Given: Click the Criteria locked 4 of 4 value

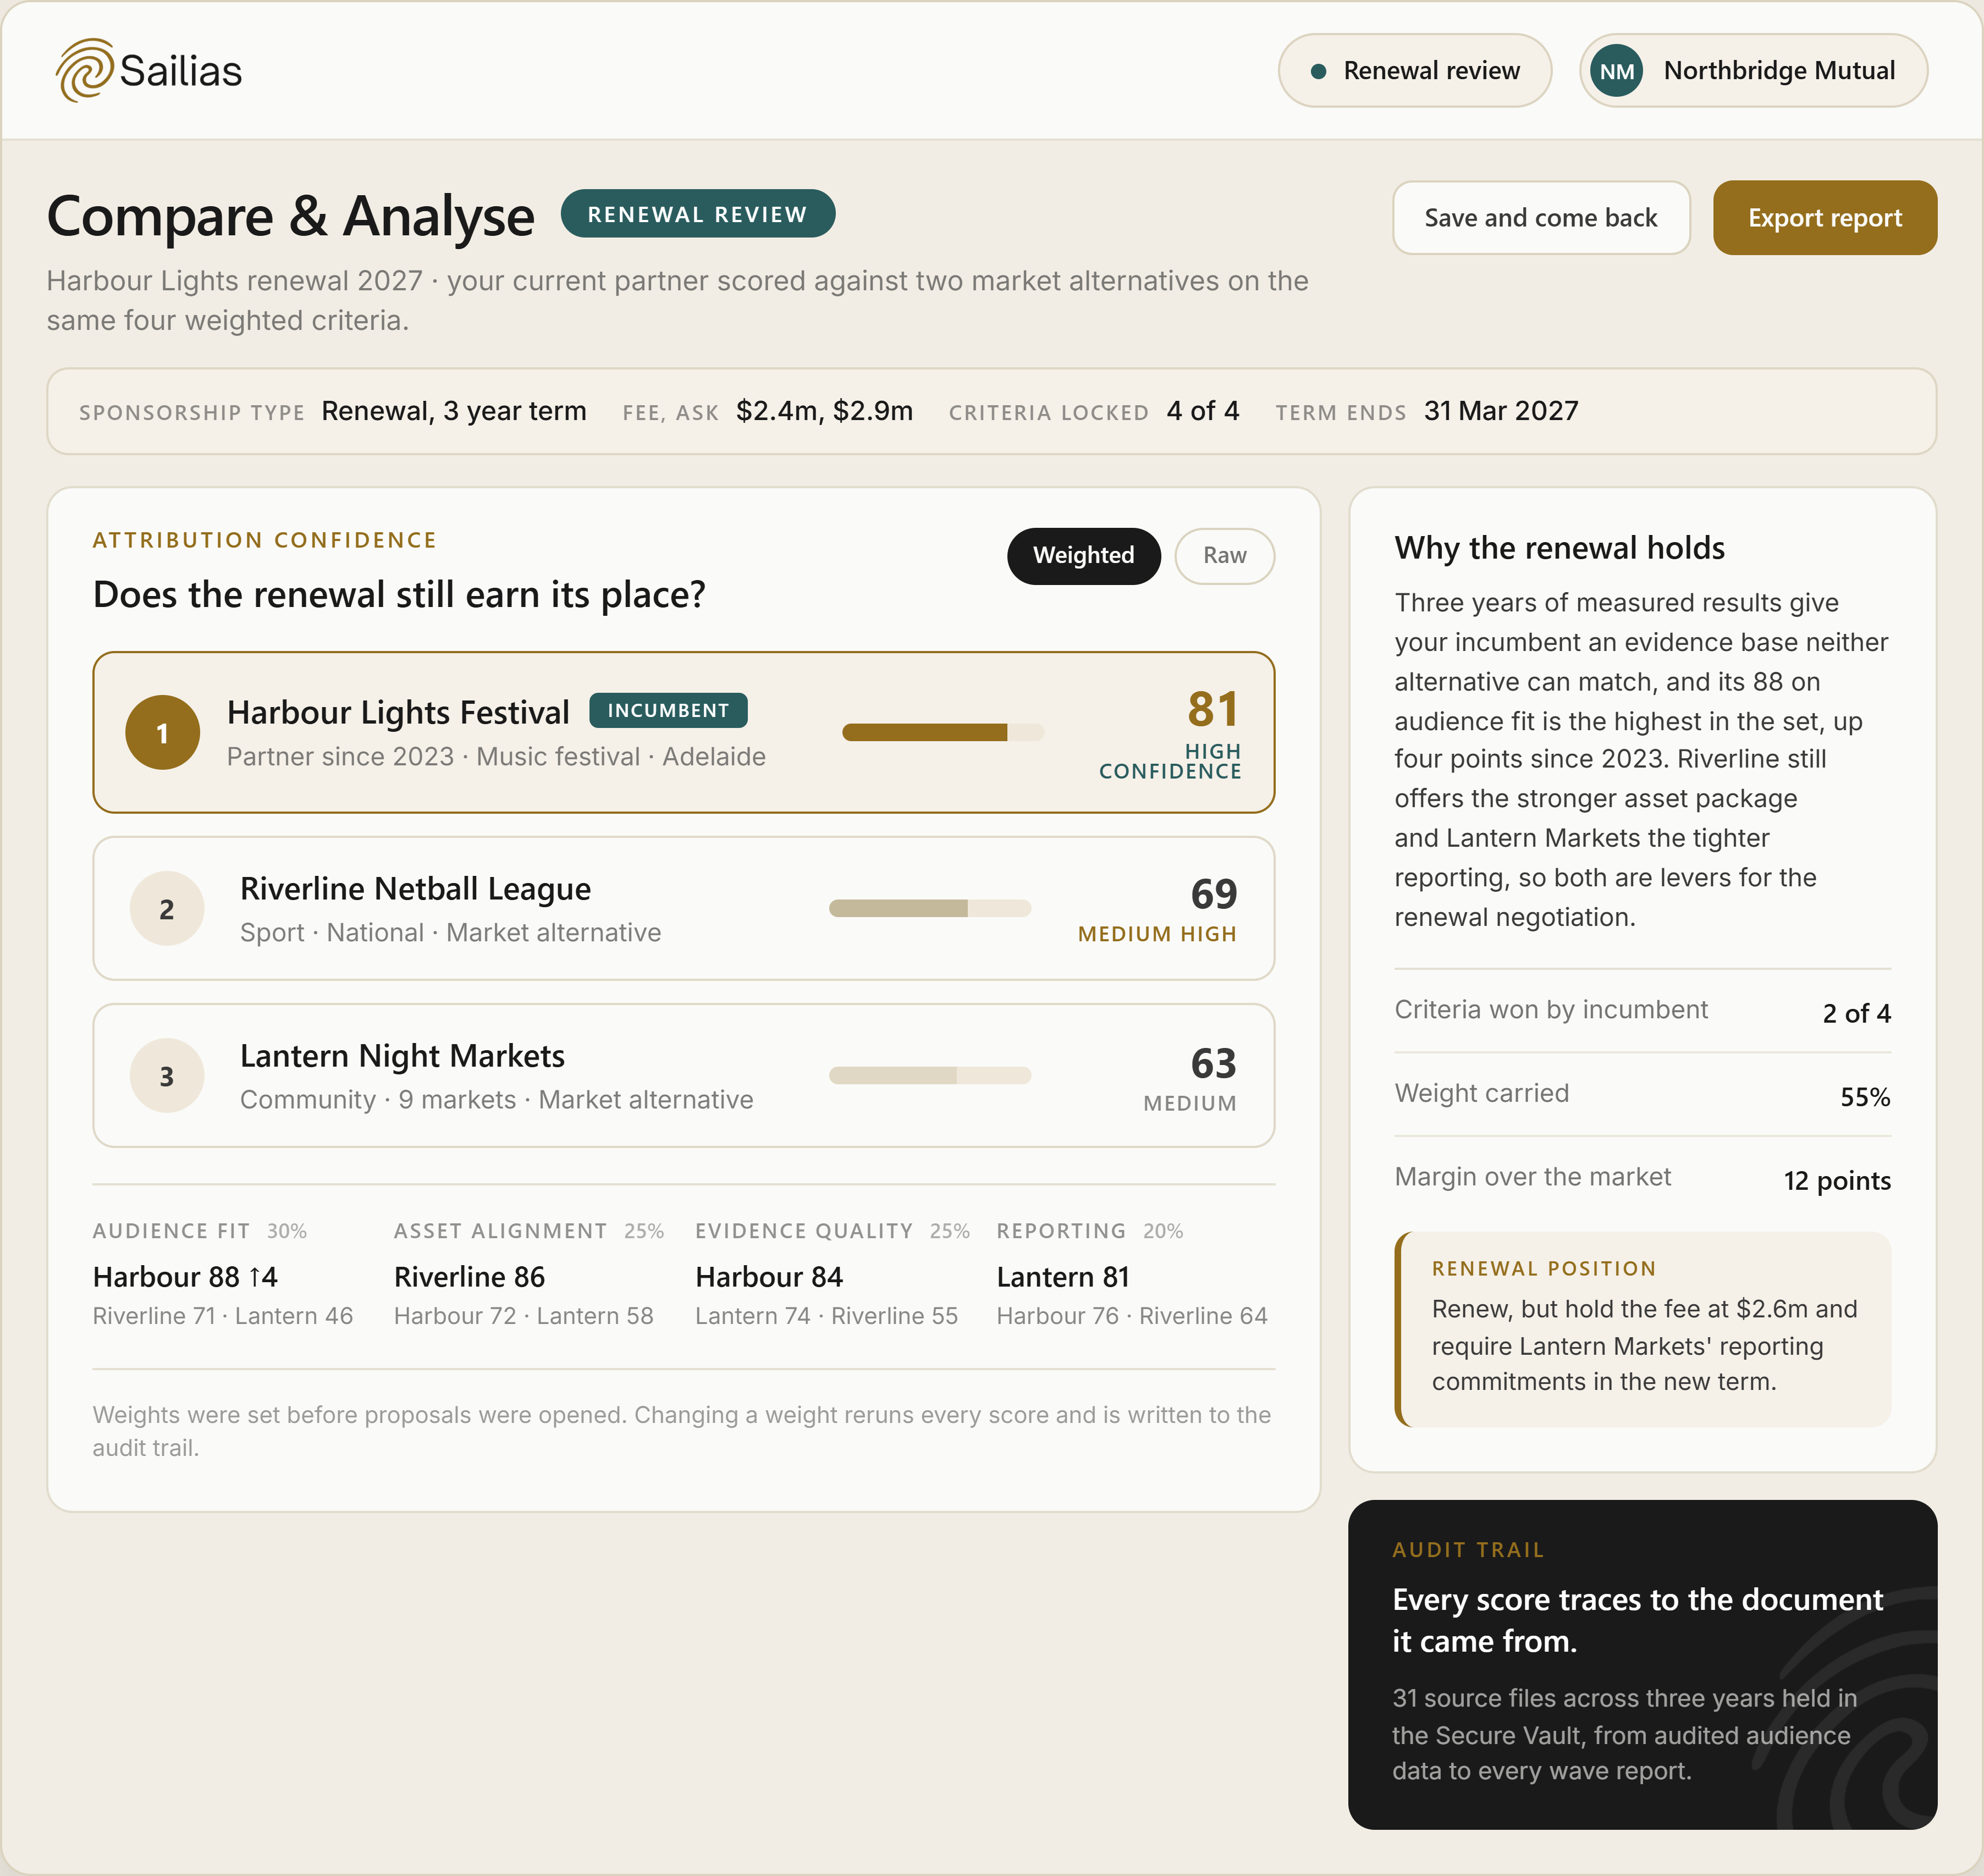Looking at the screenshot, I should coord(1202,411).
